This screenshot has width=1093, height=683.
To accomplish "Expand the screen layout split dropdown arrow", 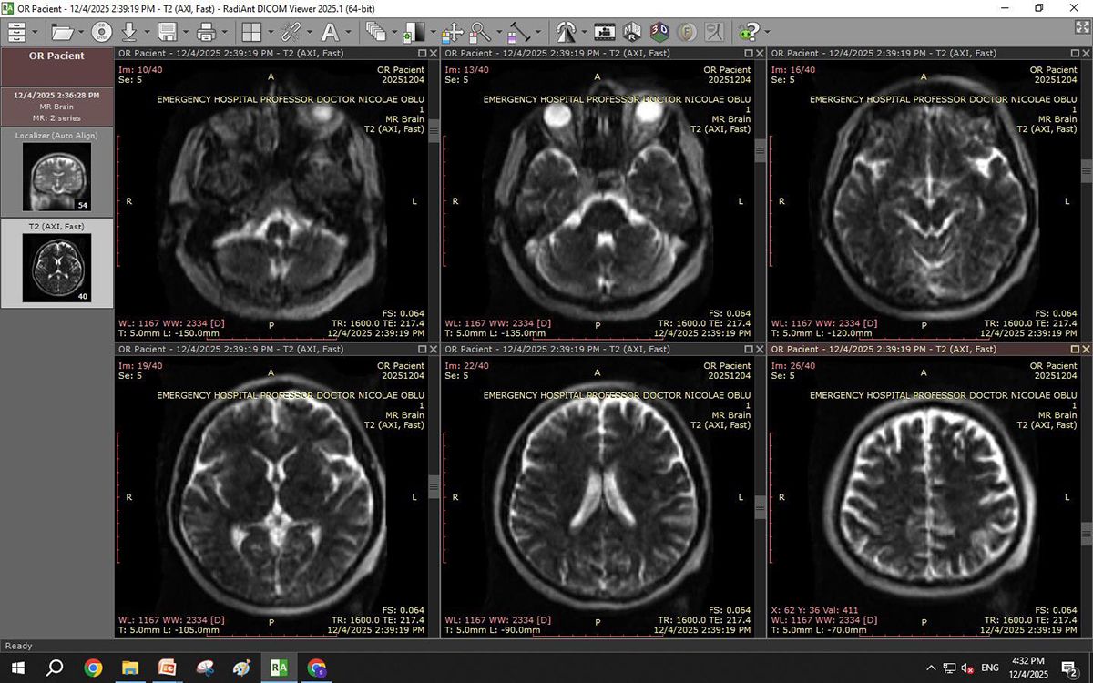I will point(271,33).
